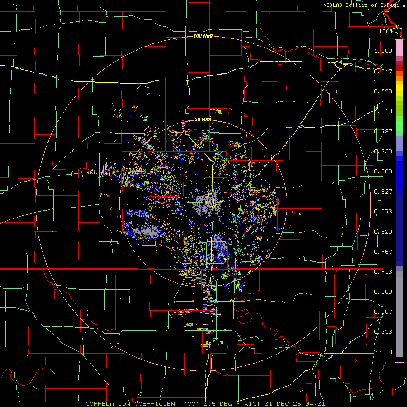The width and height of the screenshot is (407, 407).
Task: Click the 0.893 scale value
Action: pos(383,91)
